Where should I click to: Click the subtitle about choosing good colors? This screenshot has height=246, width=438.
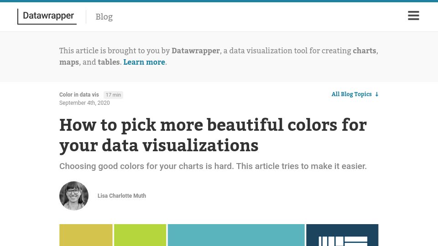point(213,166)
